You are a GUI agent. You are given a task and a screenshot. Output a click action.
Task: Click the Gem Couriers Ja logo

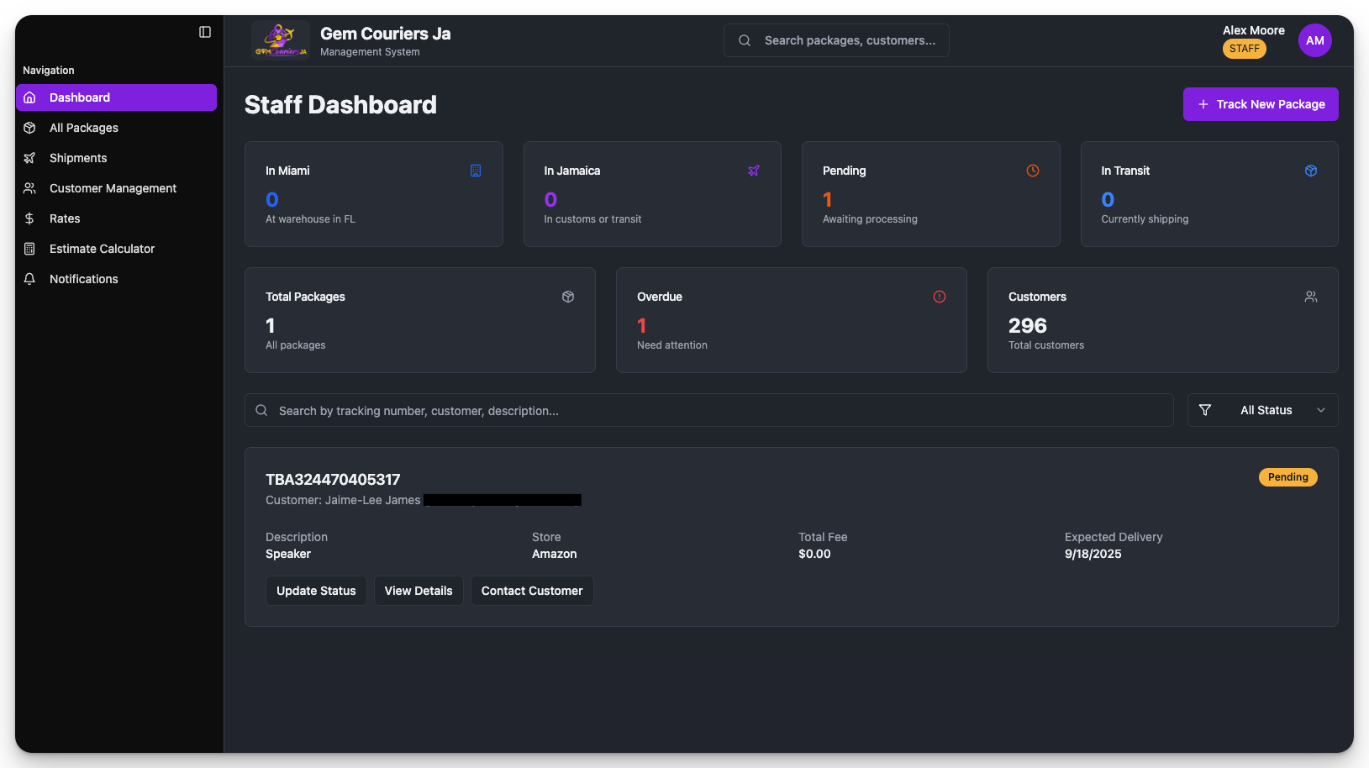(281, 40)
